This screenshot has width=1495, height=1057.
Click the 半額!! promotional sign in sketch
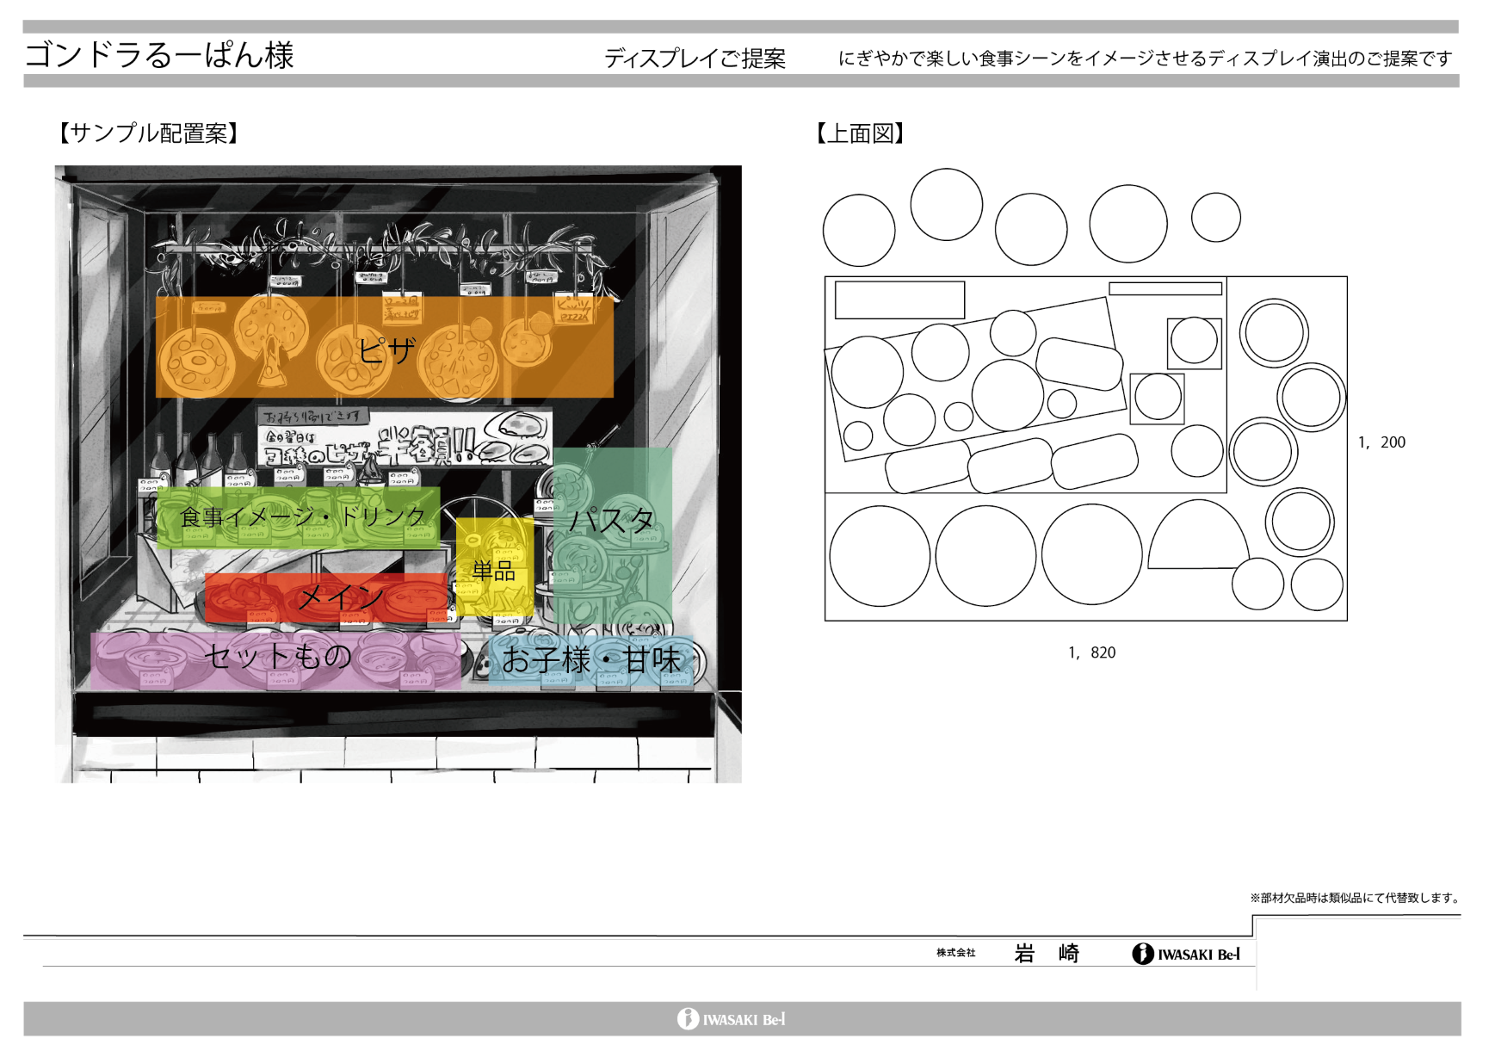coord(405,437)
